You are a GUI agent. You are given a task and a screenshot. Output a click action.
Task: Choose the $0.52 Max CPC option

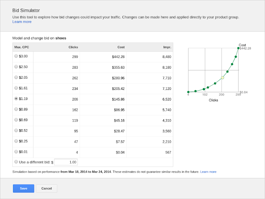pyautogui.click(x=16, y=130)
